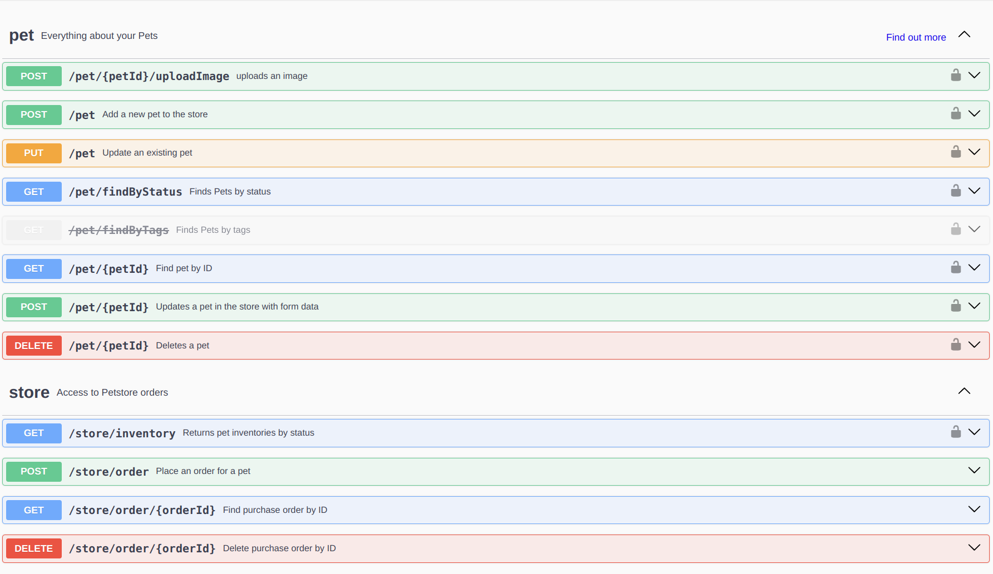Screen dimensions: 993x574
Task: Expand chevron on Find pet by ID row
Action: tap(974, 267)
